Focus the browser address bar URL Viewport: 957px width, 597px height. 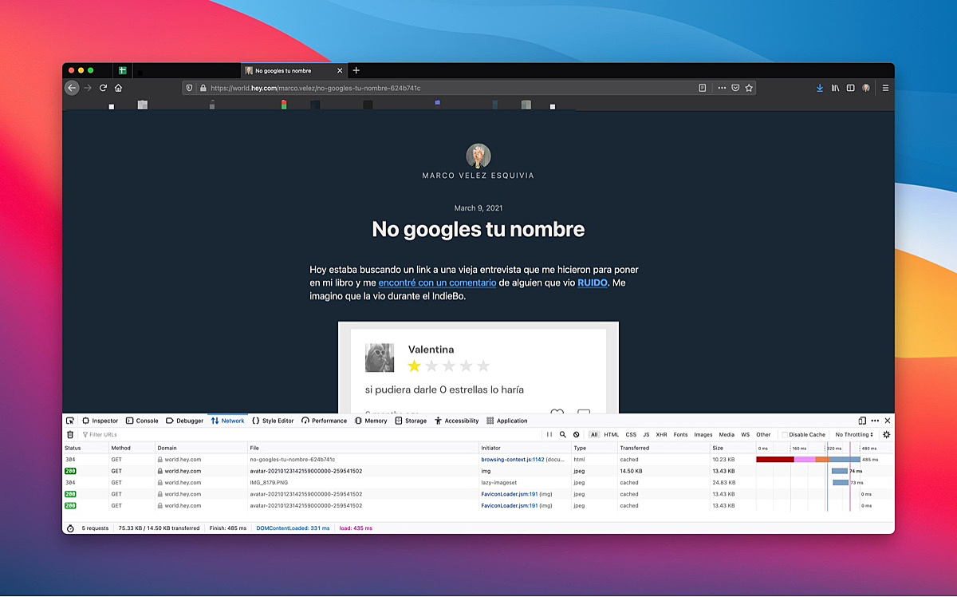coord(451,88)
